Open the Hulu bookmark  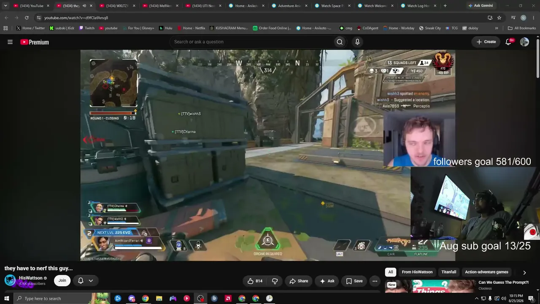point(165,28)
